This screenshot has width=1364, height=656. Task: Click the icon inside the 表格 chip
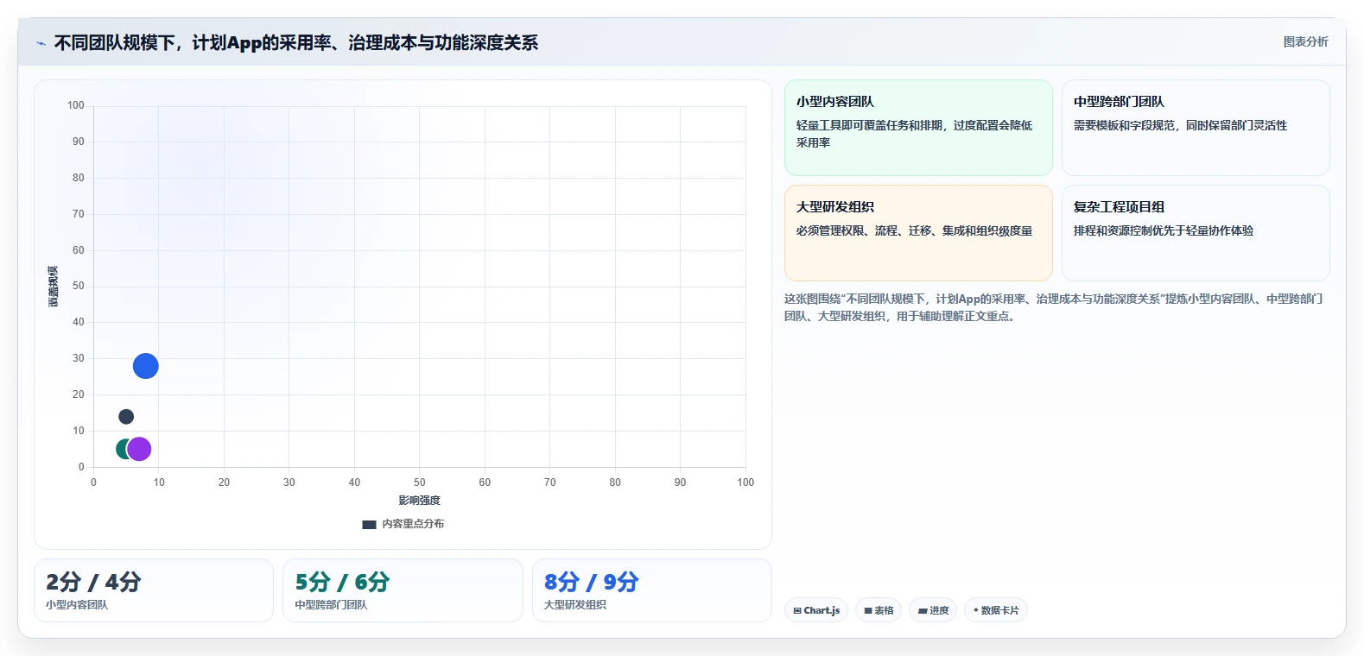868,610
